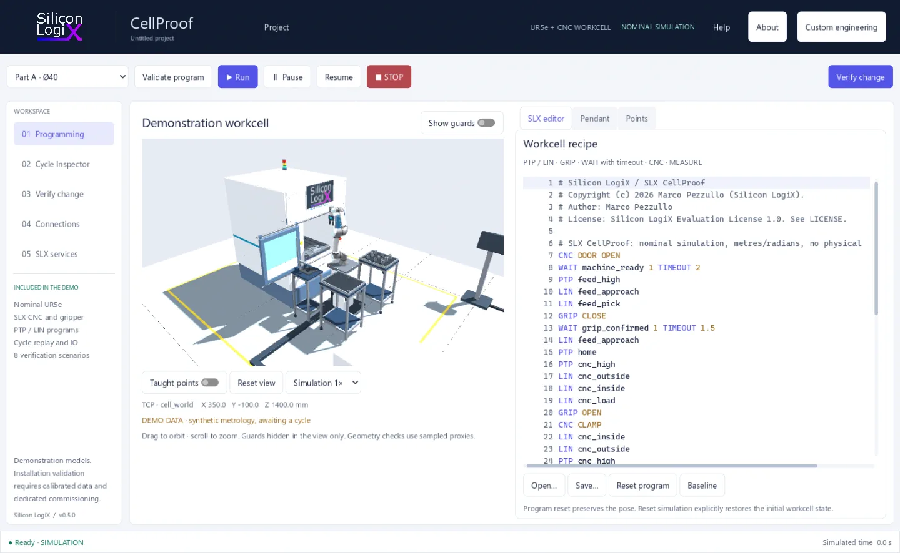The height and width of the screenshot is (553, 900).
Task: Click the Baseline button
Action: (702, 486)
